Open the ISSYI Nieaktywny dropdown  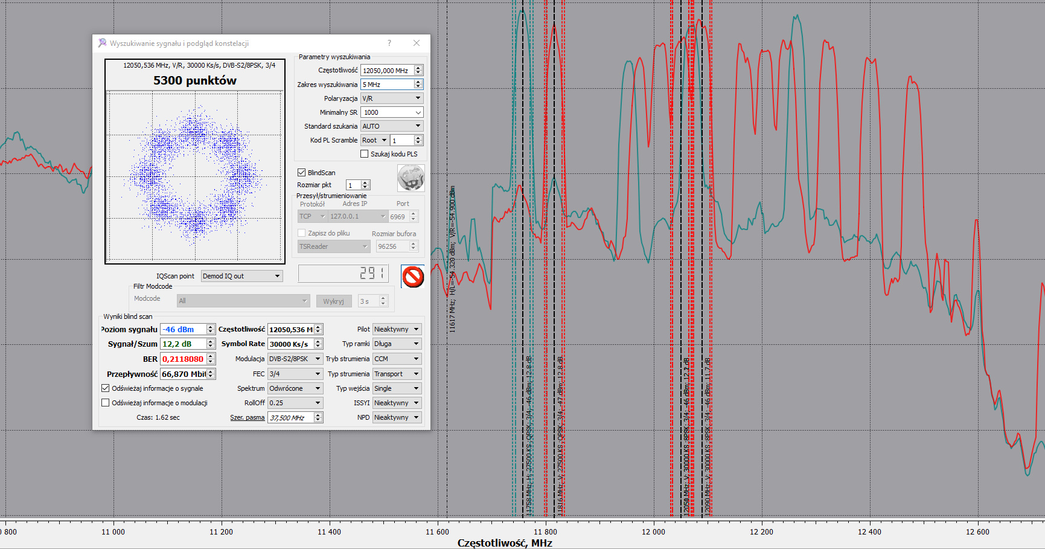click(397, 403)
